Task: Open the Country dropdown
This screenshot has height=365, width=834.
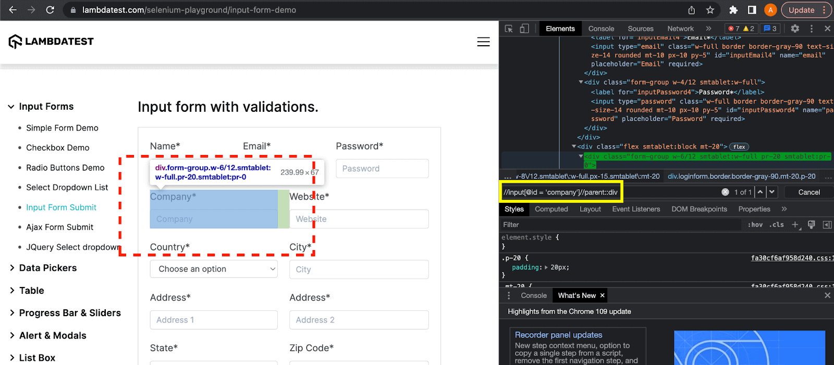Action: [214, 269]
